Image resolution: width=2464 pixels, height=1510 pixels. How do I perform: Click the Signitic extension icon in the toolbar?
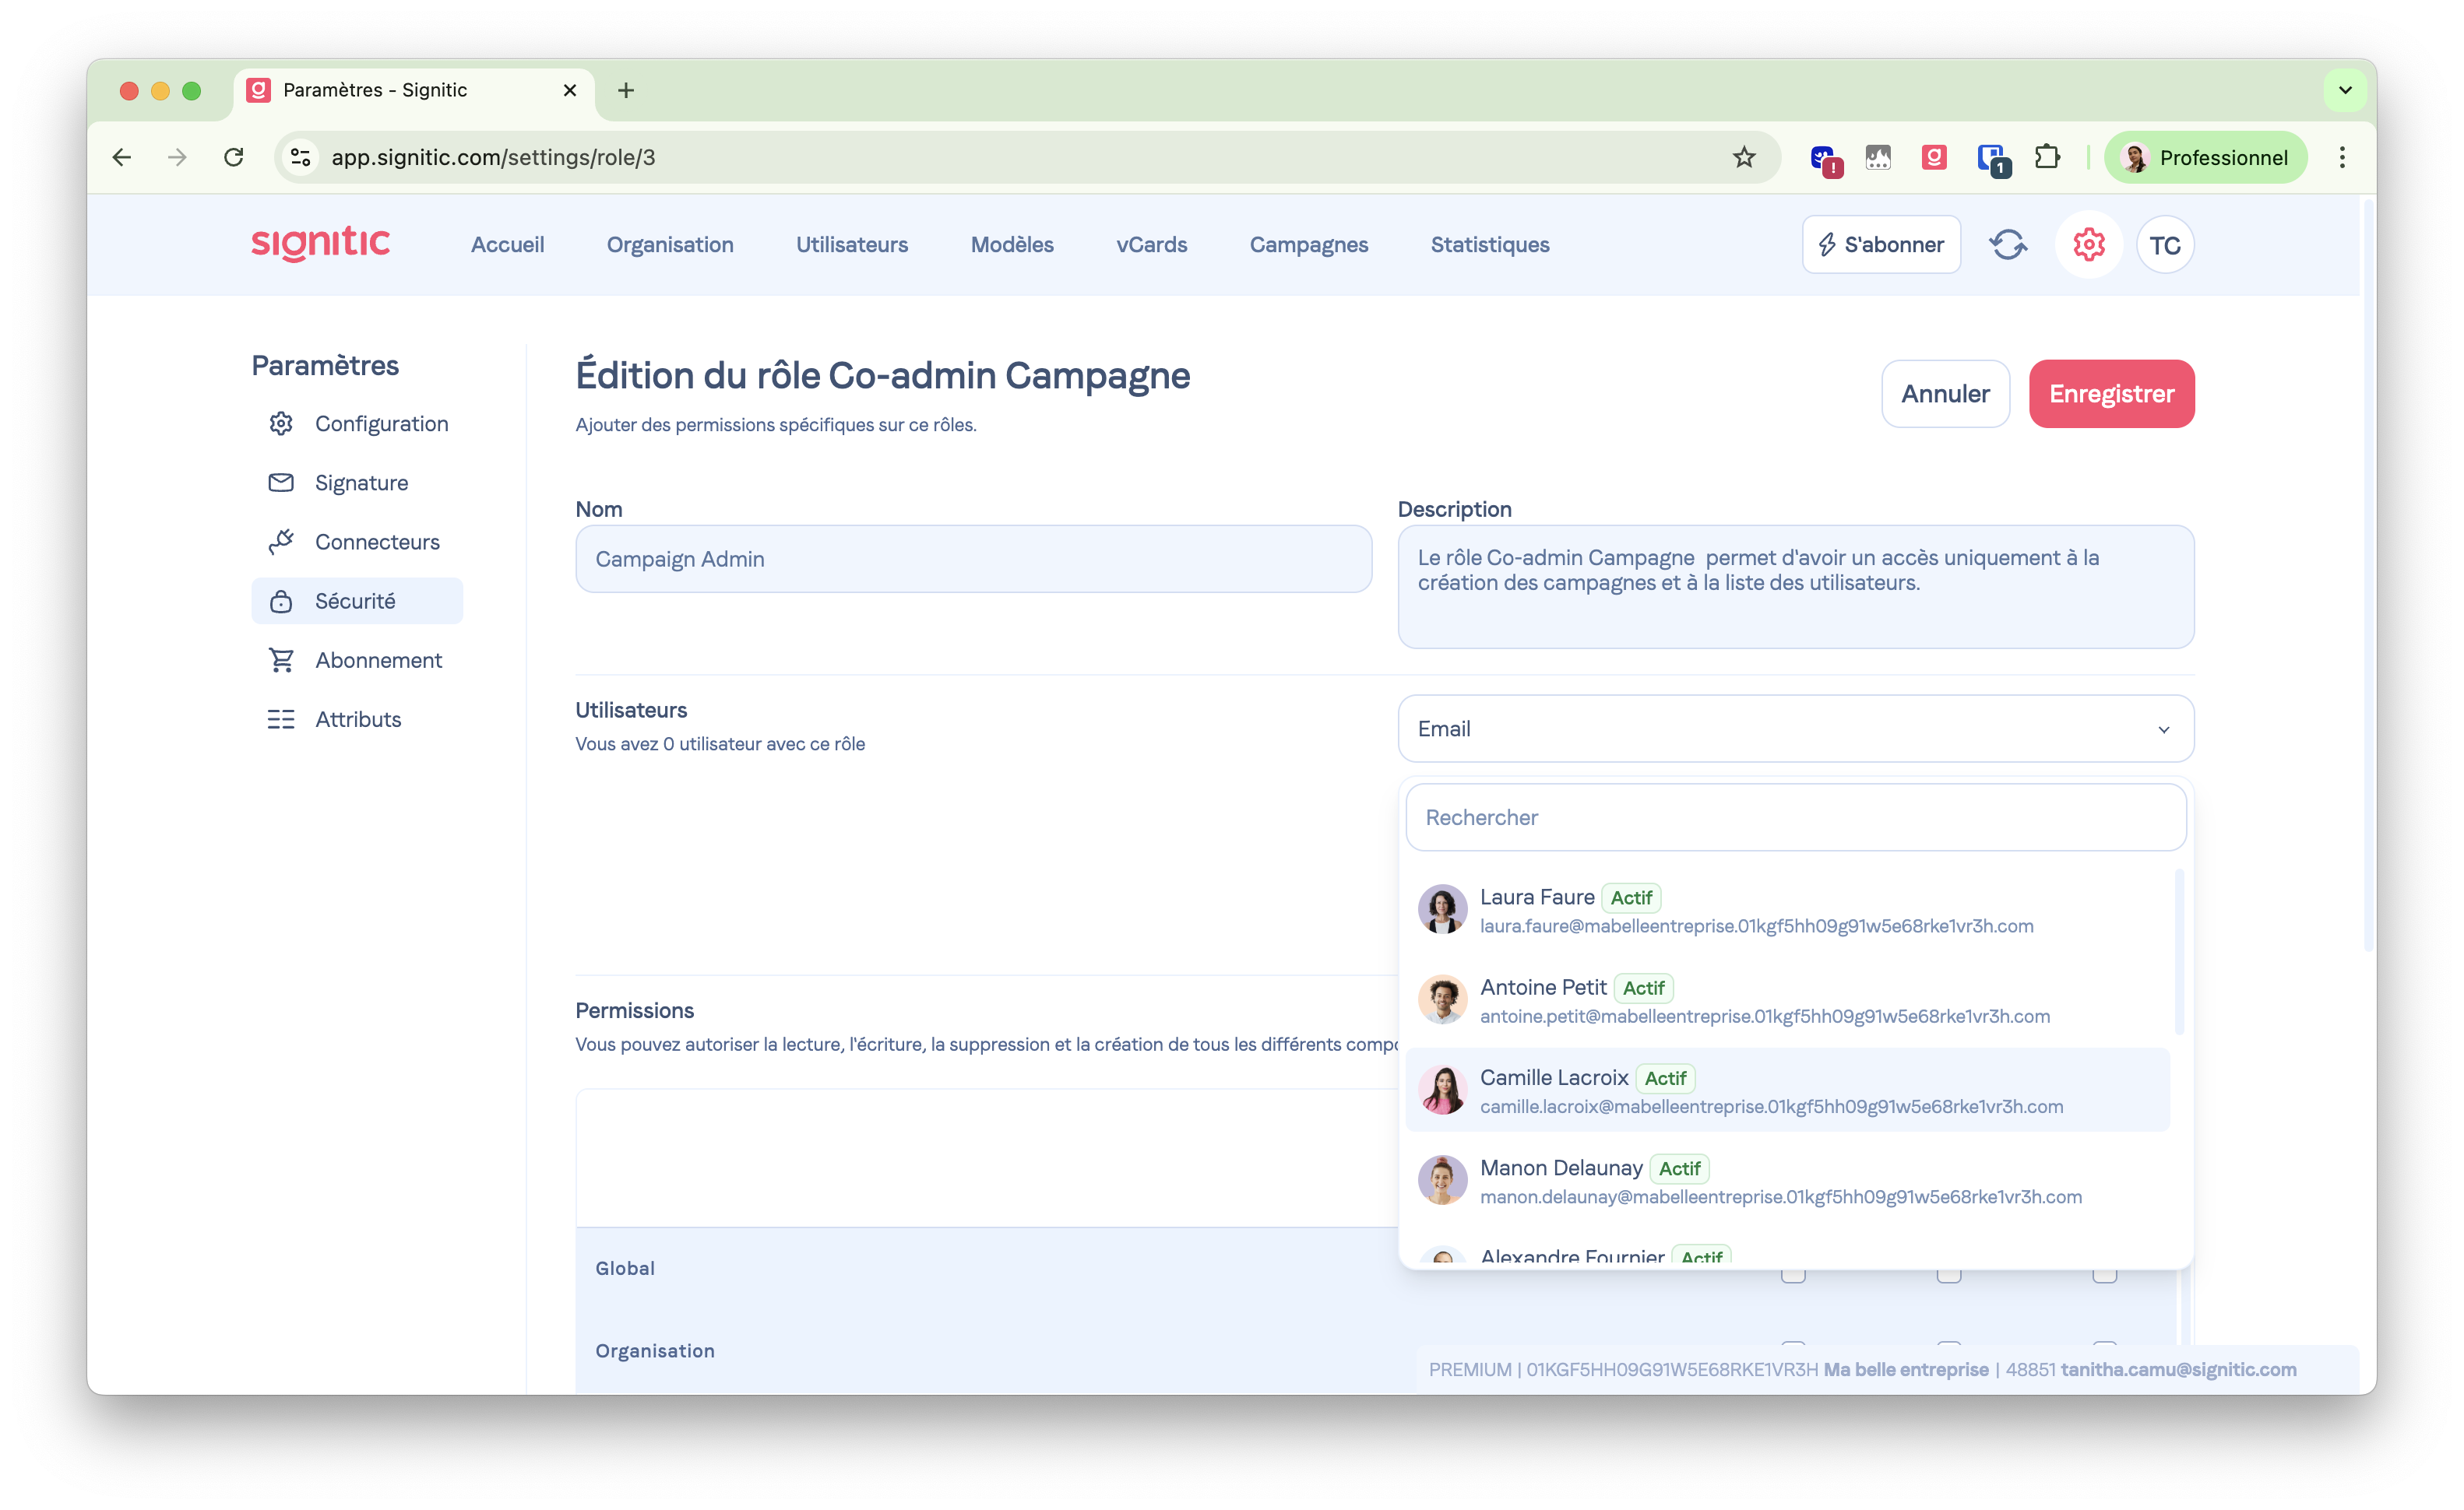(x=1933, y=157)
